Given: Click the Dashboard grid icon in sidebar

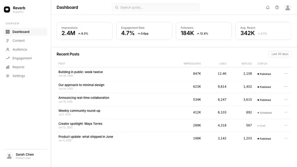Looking at the screenshot, I should [x=7, y=32].
